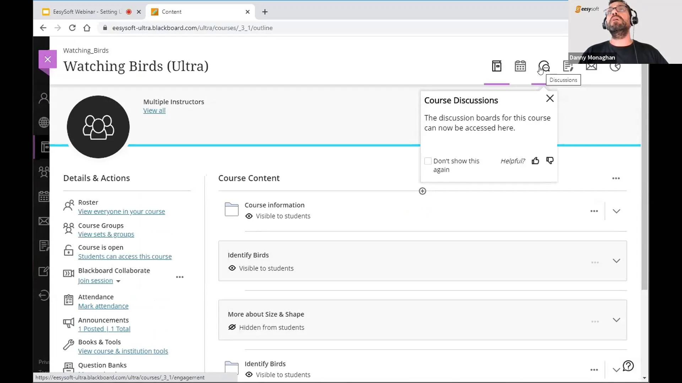
Task: Click the Course Content icon in header
Action: 497,66
